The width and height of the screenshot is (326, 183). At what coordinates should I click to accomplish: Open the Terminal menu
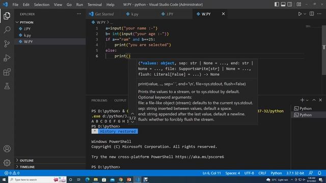click(95, 5)
